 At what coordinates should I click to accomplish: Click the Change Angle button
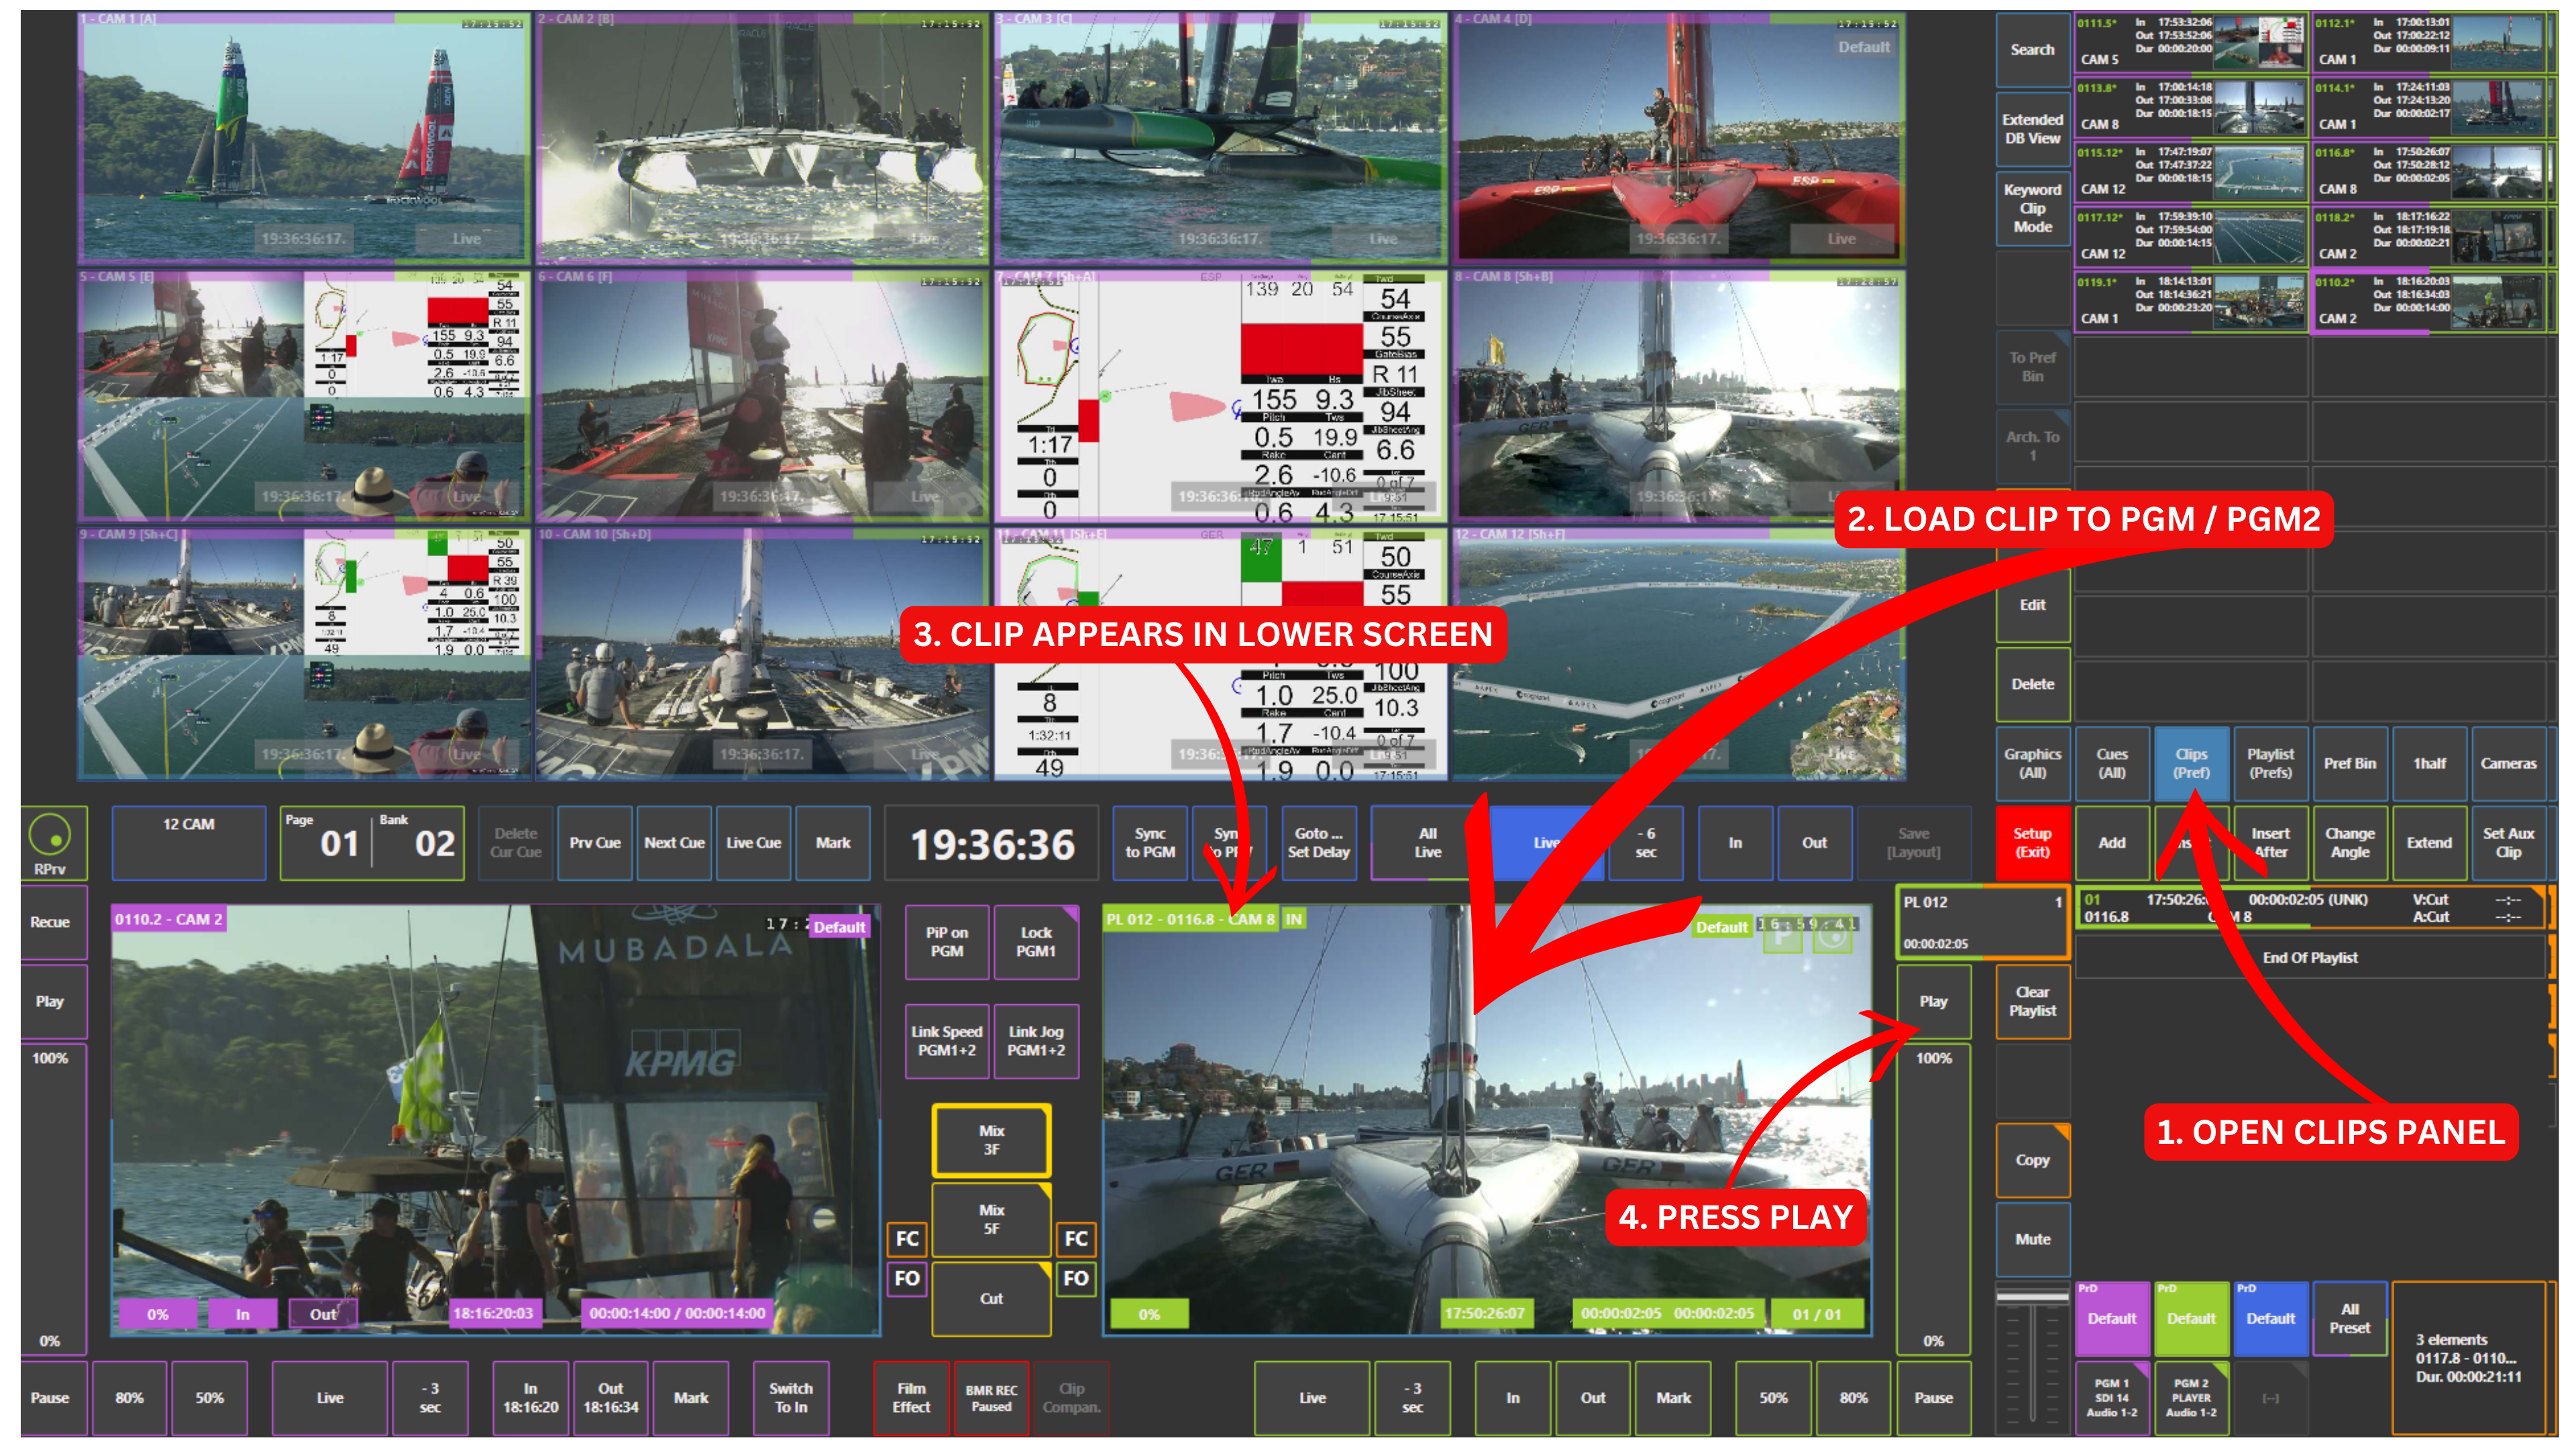pyautogui.click(x=2350, y=843)
